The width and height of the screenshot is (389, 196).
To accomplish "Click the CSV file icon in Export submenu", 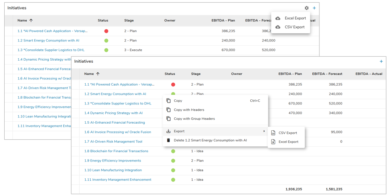I will [x=273, y=133].
